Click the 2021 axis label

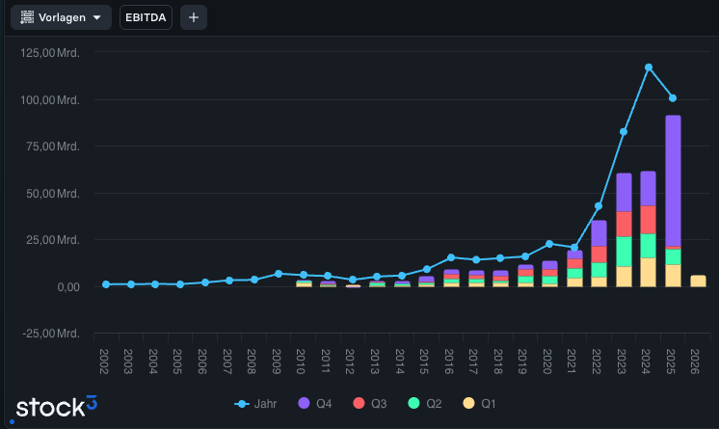click(x=572, y=362)
